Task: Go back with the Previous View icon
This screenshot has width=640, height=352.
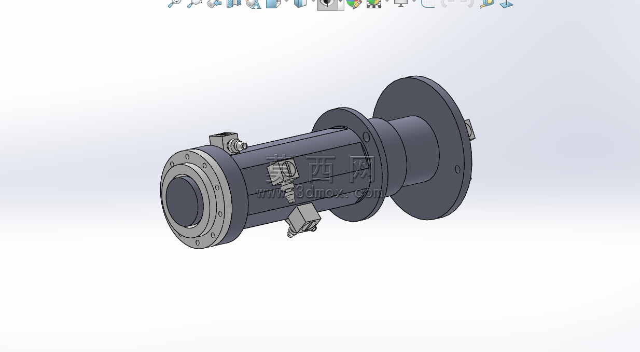Action: [x=214, y=3]
